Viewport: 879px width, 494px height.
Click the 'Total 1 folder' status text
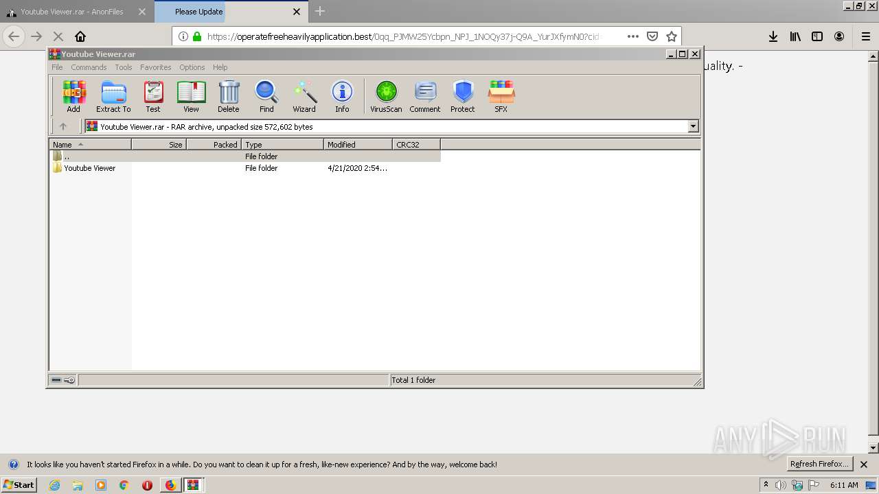click(413, 380)
